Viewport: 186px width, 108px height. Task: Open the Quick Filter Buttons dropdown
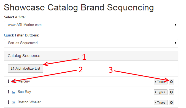pyautogui.click(x=91, y=43)
